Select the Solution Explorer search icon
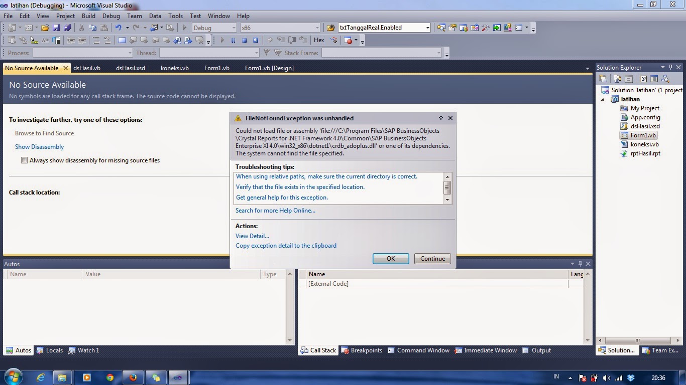686x385 pixels. pyautogui.click(x=665, y=79)
